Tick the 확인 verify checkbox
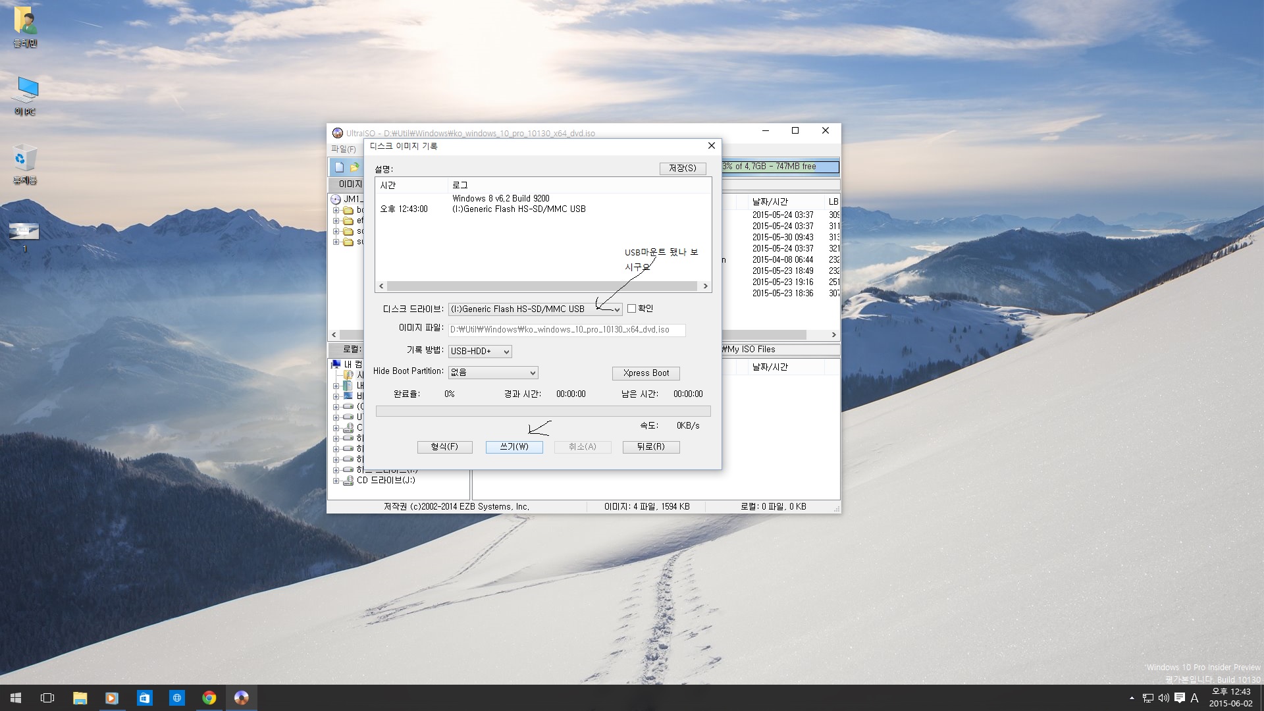 point(631,309)
